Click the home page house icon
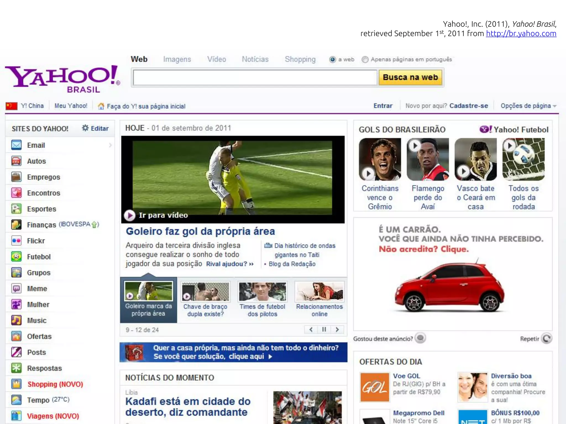The width and height of the screenshot is (566, 424). click(101, 106)
